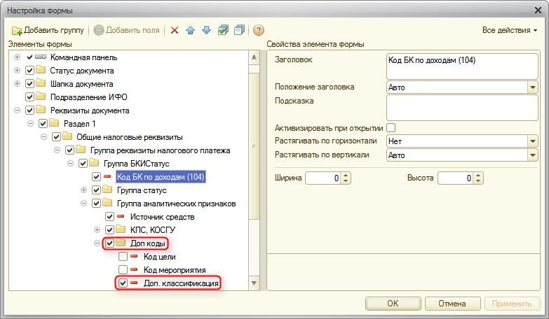This screenshot has width=549, height=319.
Task: Toggle the Шапка документа checkbox
Action: pos(29,84)
